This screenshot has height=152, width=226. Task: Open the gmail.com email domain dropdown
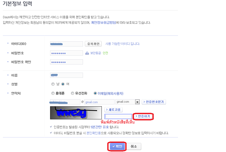pyautogui.click(x=127, y=102)
